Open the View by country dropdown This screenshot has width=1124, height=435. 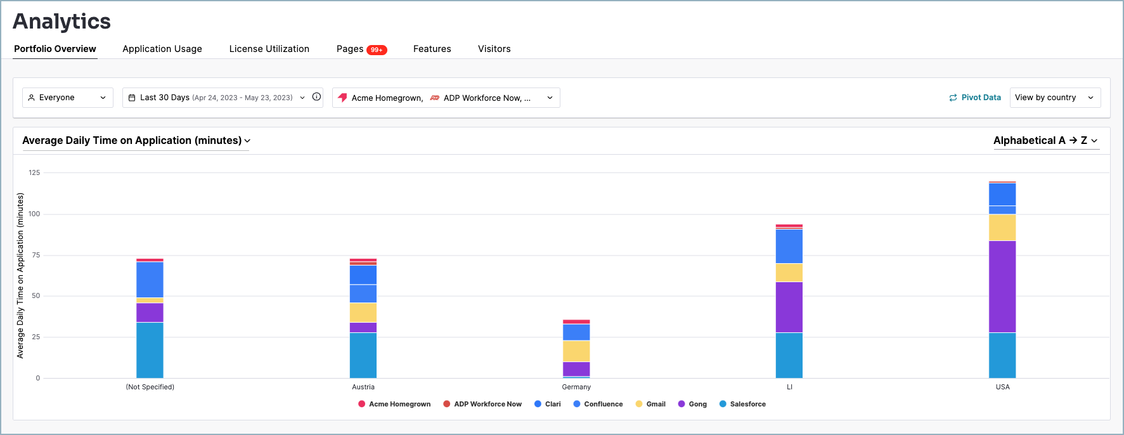[x=1055, y=98]
